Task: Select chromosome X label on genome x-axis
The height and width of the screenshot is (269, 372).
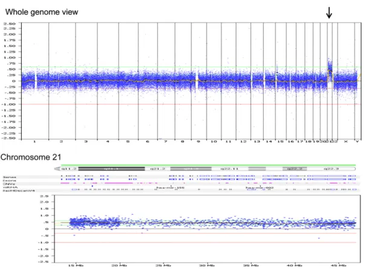Action: (x=346, y=142)
